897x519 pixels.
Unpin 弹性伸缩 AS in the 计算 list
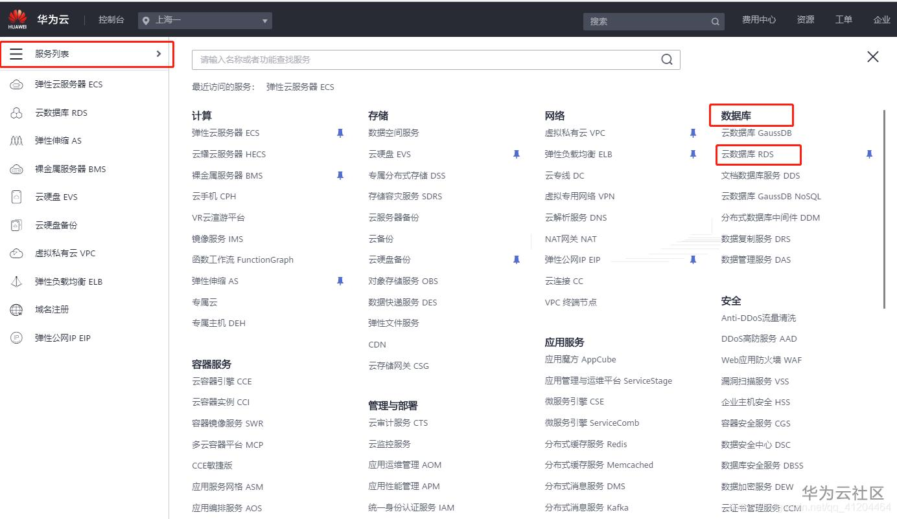coord(340,281)
